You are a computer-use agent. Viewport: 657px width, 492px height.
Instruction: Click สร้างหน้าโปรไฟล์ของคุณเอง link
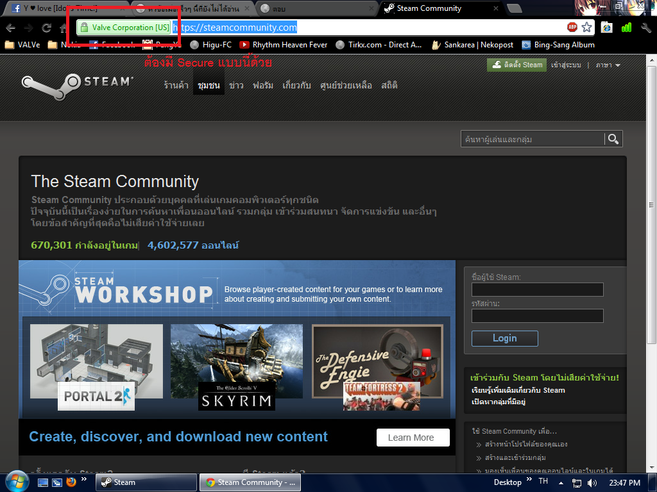[526, 445]
